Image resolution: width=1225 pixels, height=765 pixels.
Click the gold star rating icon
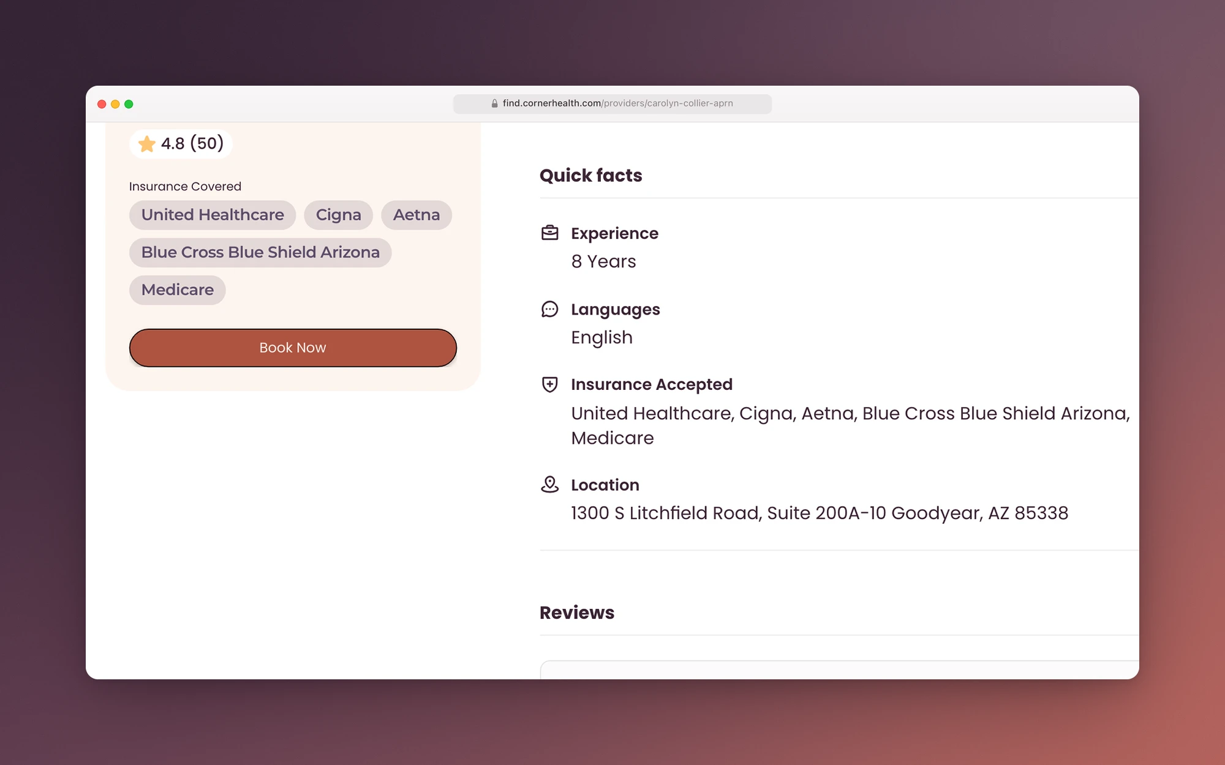[147, 144]
